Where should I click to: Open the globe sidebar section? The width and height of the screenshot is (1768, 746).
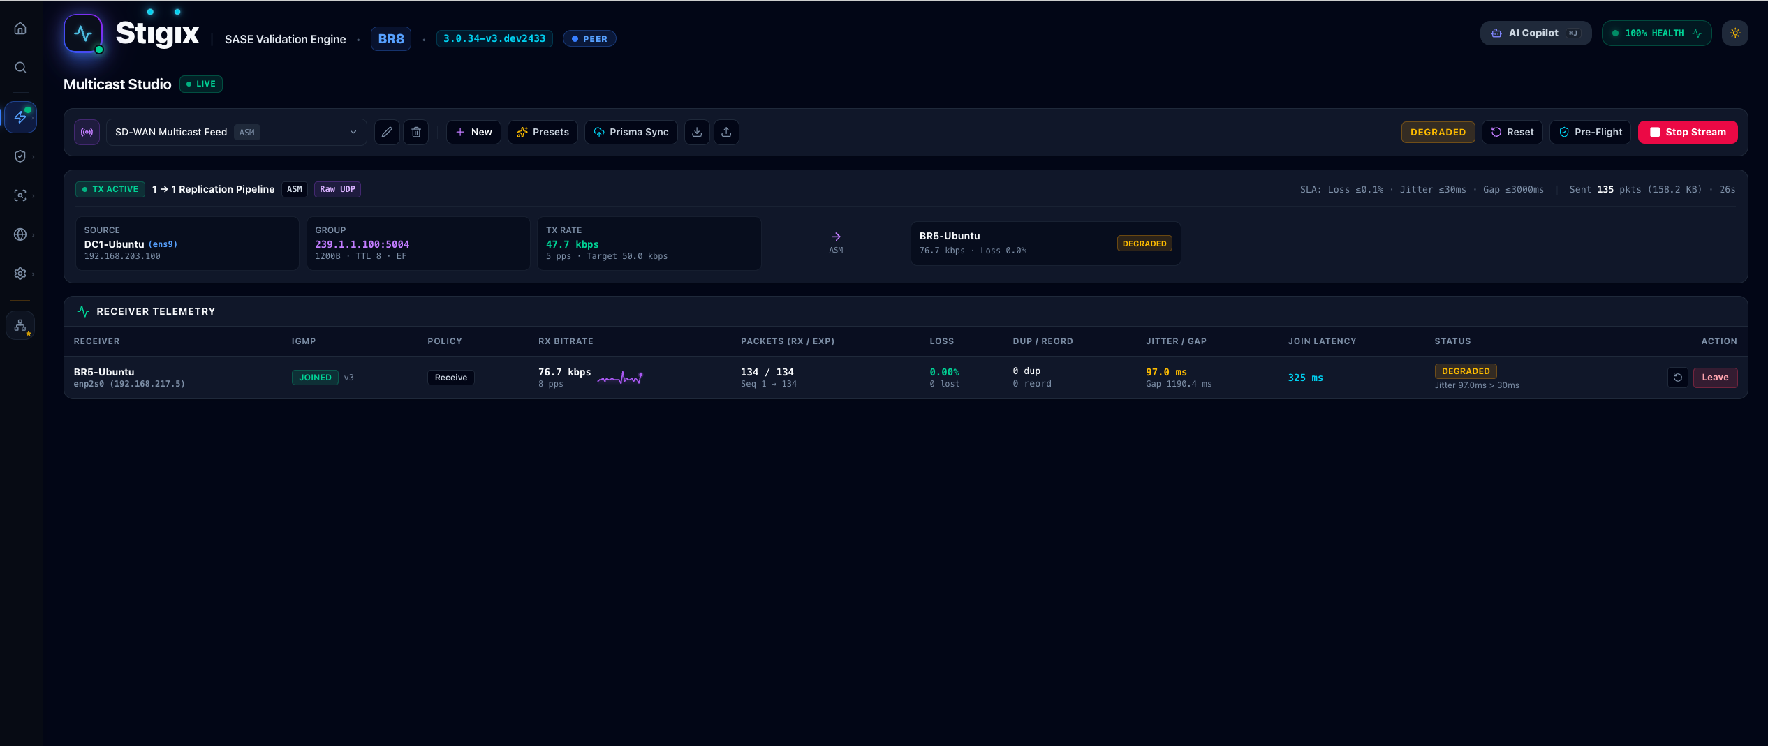coord(20,234)
